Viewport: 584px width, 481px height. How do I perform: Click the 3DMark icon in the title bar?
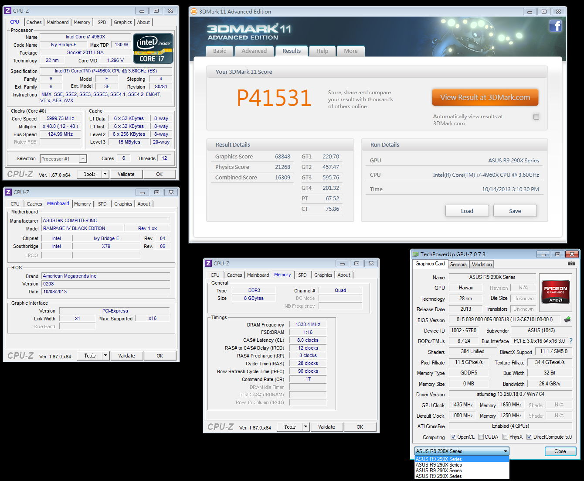pyautogui.click(x=193, y=11)
